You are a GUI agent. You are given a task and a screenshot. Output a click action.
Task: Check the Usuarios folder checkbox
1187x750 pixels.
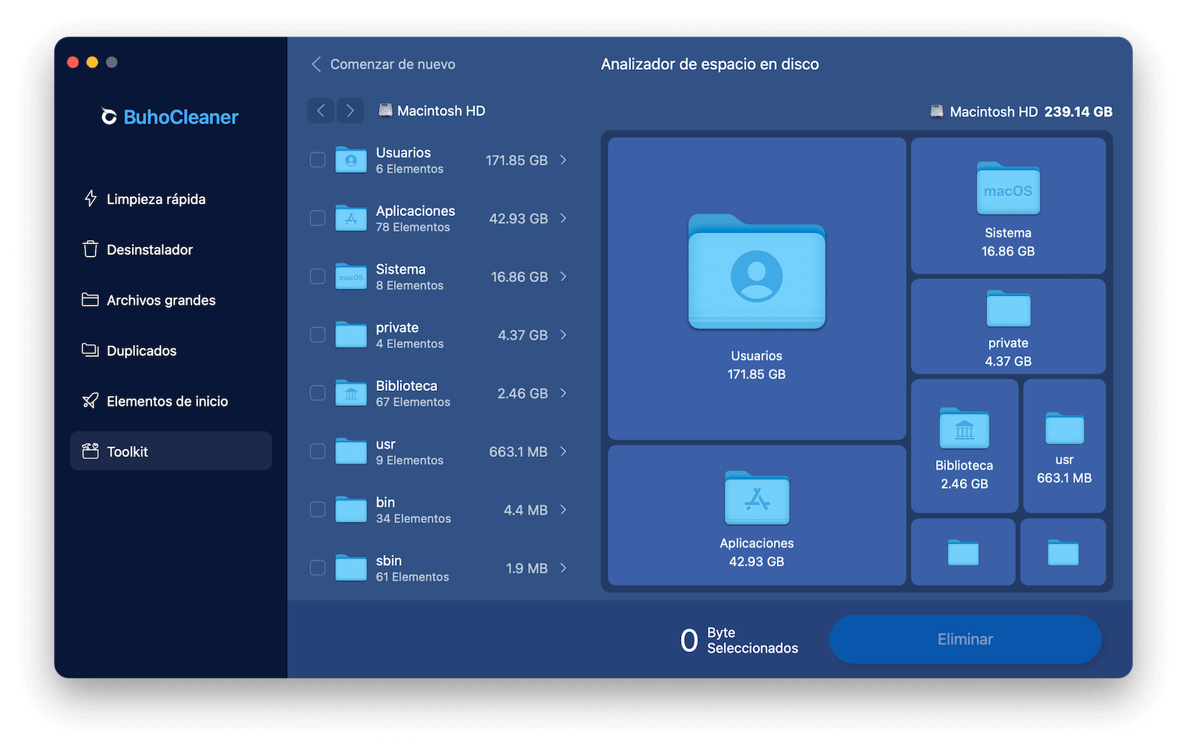[318, 160]
